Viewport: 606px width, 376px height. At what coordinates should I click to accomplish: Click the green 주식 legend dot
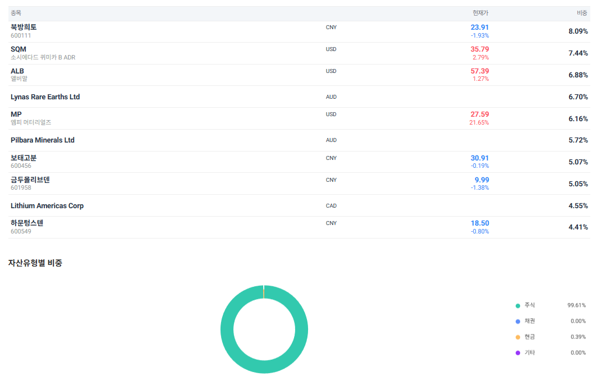517,306
